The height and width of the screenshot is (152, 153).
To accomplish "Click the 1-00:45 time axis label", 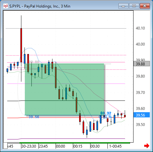I will [x=115, y=146].
